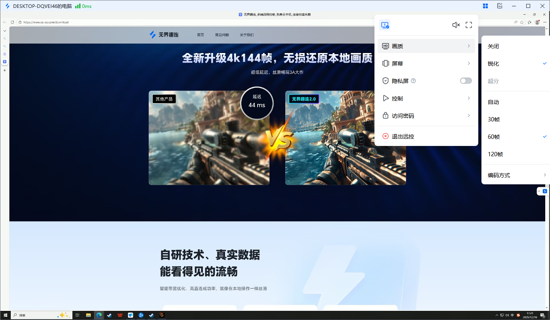Open the 无界趣连 app in the sidebar

tap(4, 62)
